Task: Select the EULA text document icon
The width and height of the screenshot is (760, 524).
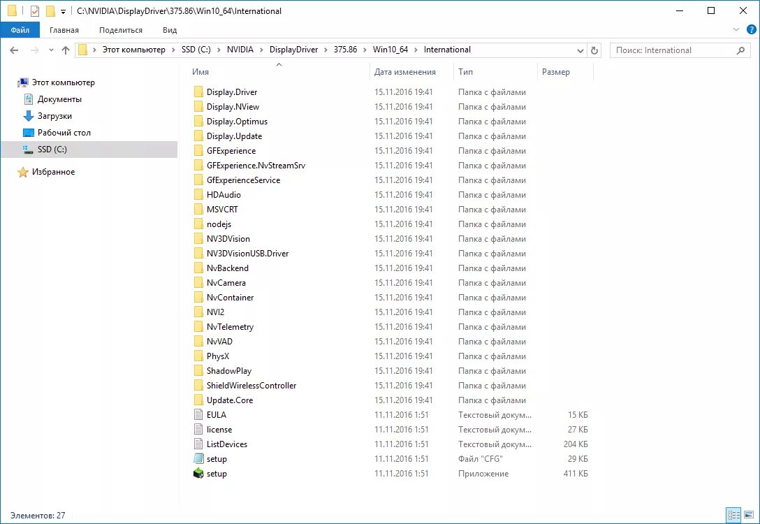Action: coord(198,414)
